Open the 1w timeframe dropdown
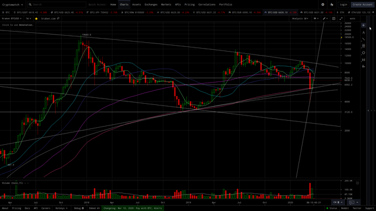Image resolution: width=376 pixels, height=211 pixels. [x=28, y=18]
